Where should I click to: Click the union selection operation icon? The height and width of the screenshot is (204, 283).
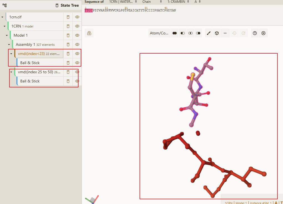click(175, 33)
